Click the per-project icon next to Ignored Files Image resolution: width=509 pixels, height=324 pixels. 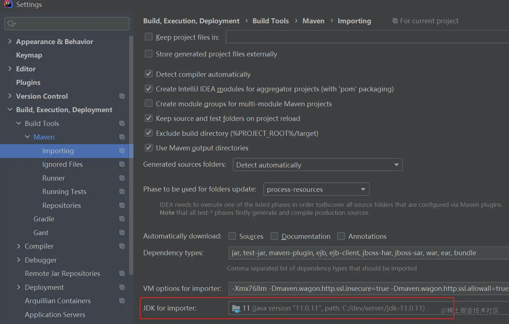pyautogui.click(x=122, y=164)
